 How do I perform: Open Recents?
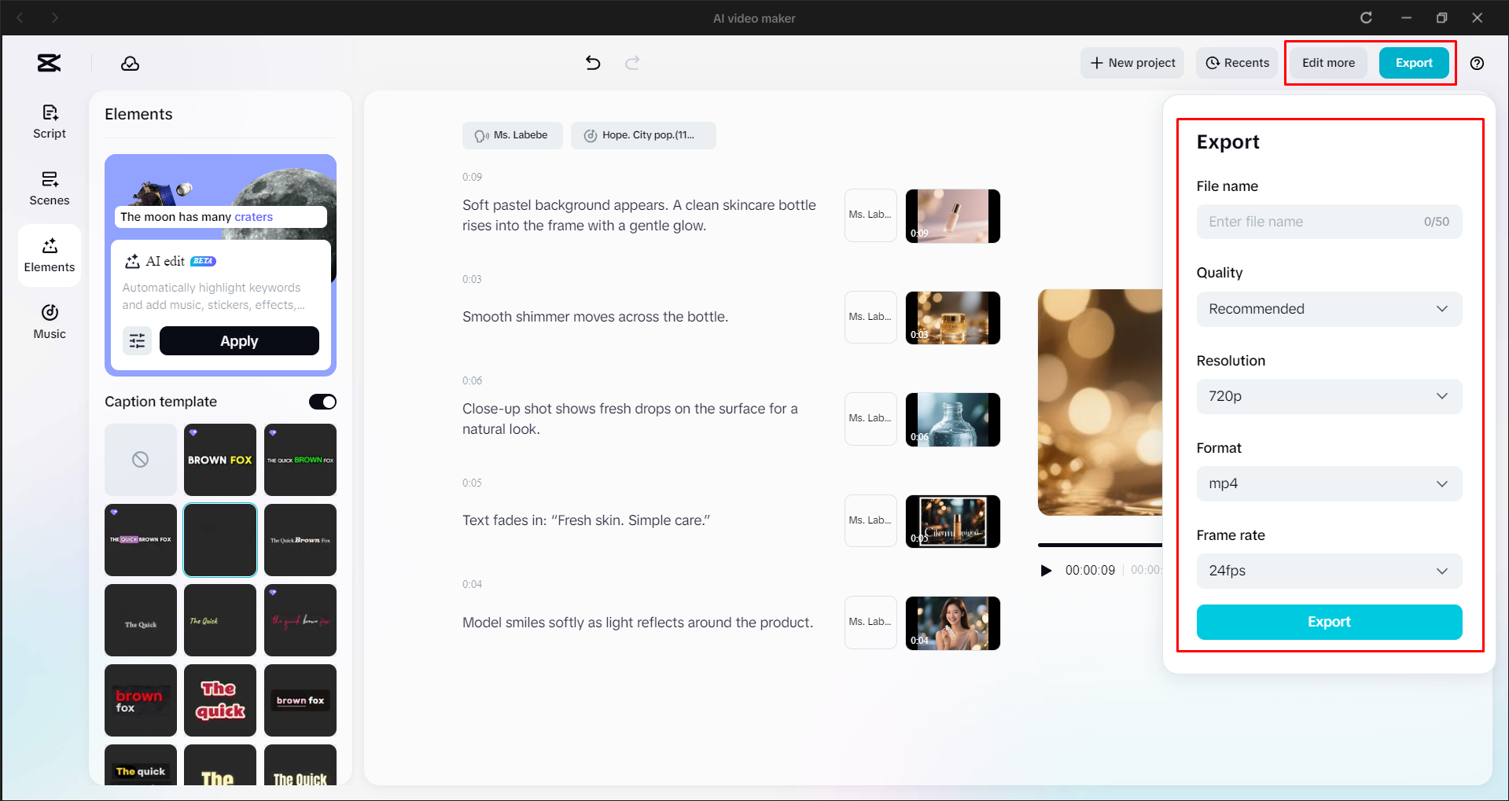[x=1236, y=63]
